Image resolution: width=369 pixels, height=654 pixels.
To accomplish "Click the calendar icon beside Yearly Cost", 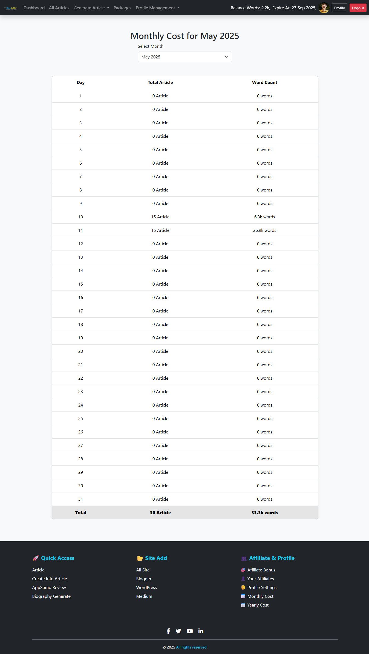I will pyautogui.click(x=243, y=605).
